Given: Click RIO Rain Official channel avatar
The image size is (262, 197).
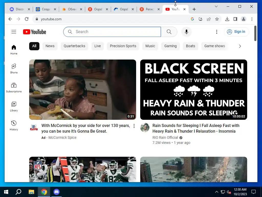Looking at the screenshot, I should tap(145, 127).
